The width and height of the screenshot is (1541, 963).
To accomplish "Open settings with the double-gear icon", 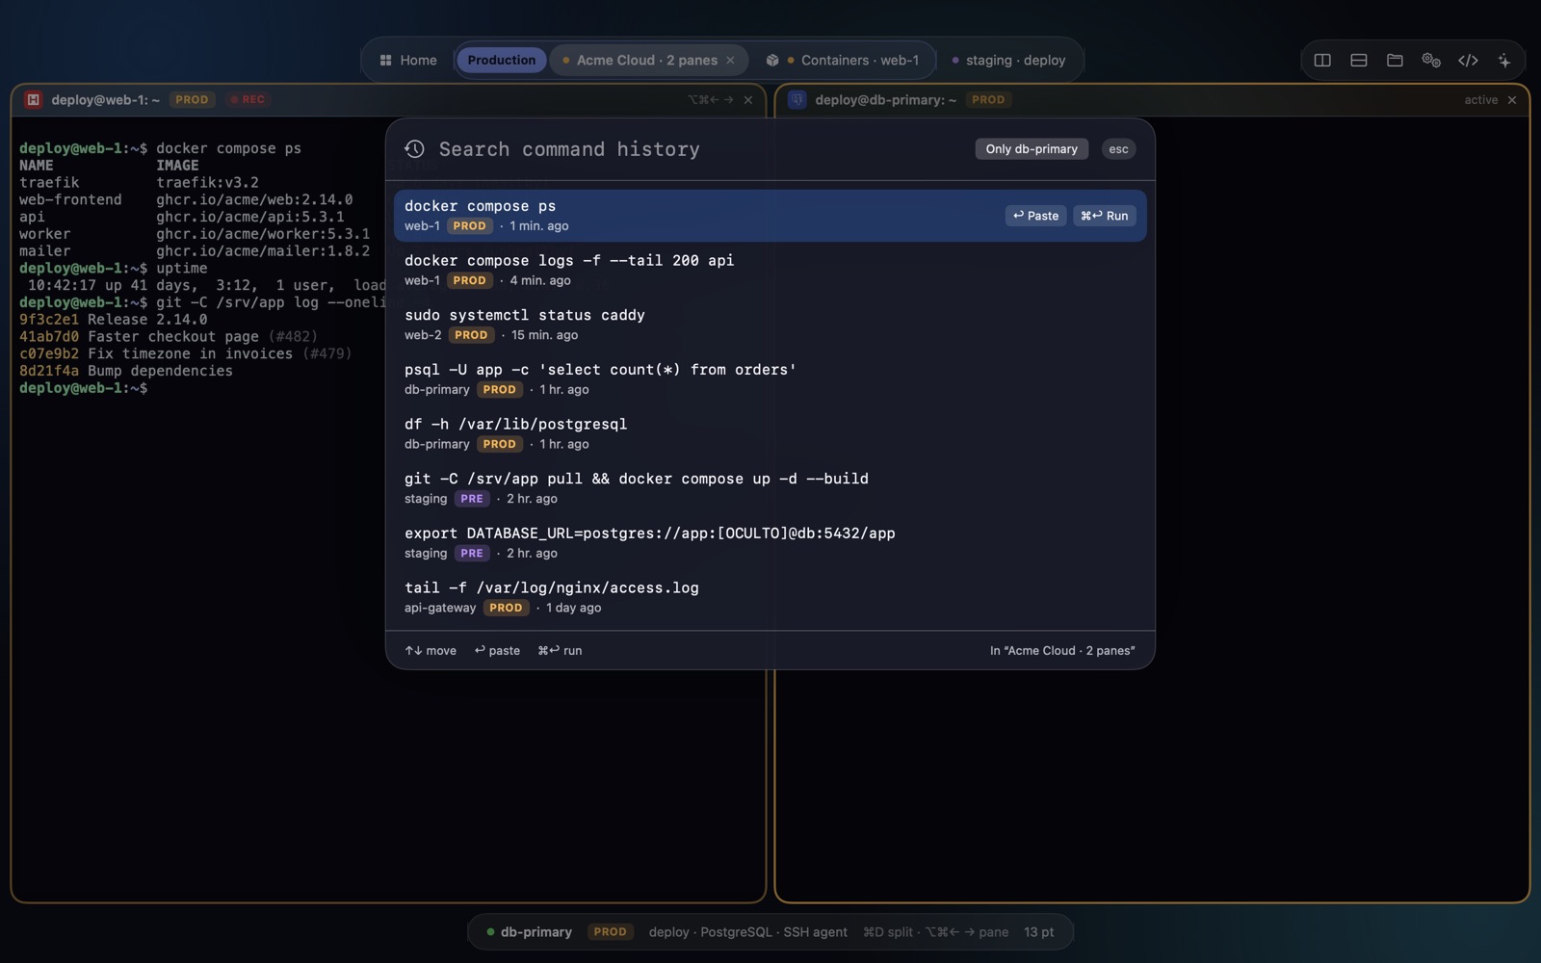I will pyautogui.click(x=1431, y=60).
